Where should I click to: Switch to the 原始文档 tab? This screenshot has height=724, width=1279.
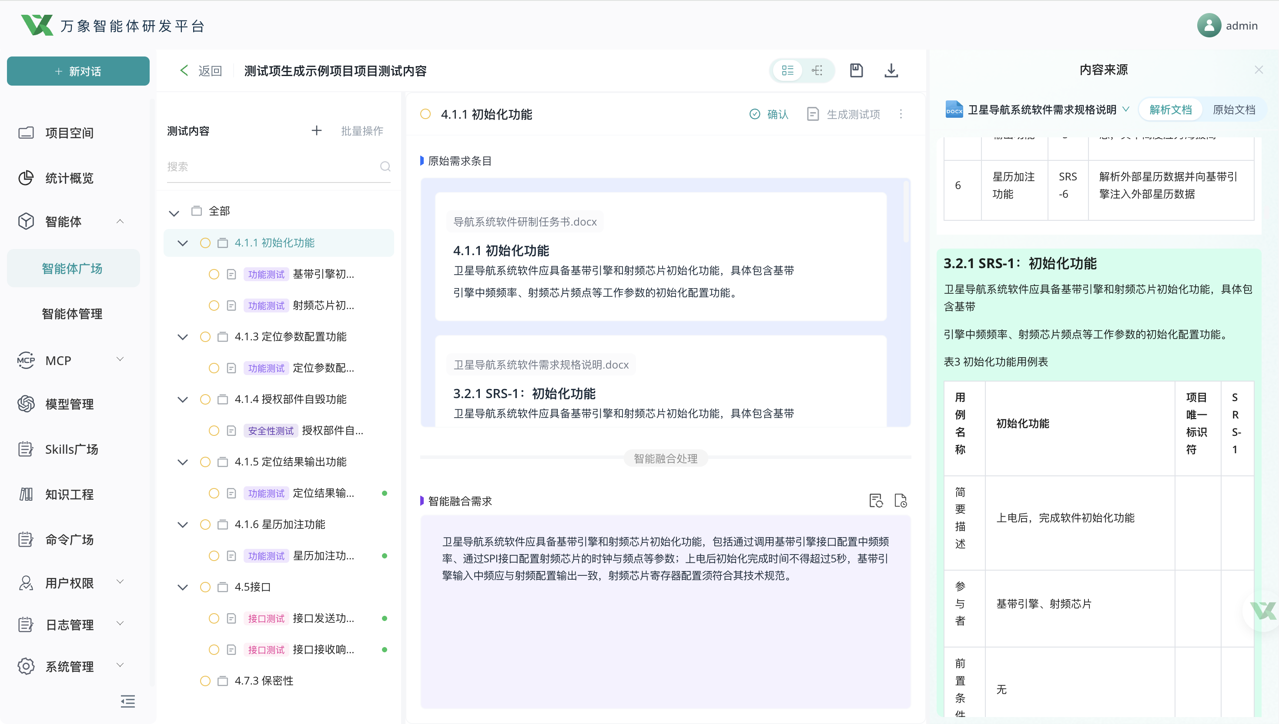pos(1234,110)
